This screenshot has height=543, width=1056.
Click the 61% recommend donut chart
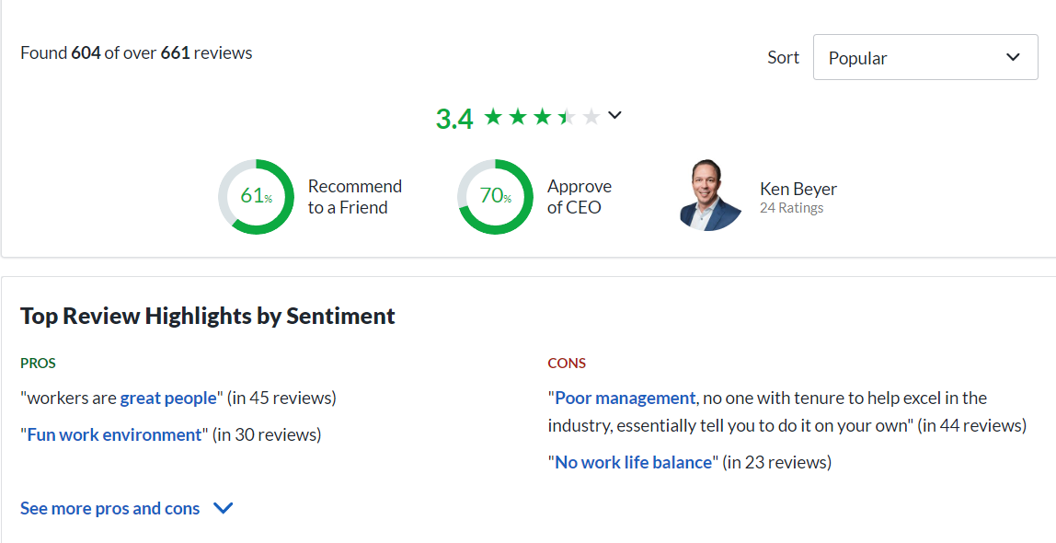256,196
